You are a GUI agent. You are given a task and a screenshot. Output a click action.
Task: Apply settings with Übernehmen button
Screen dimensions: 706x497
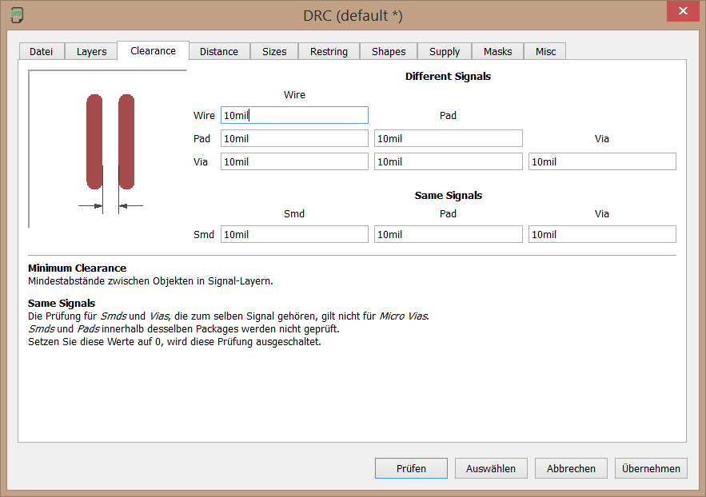tap(651, 468)
